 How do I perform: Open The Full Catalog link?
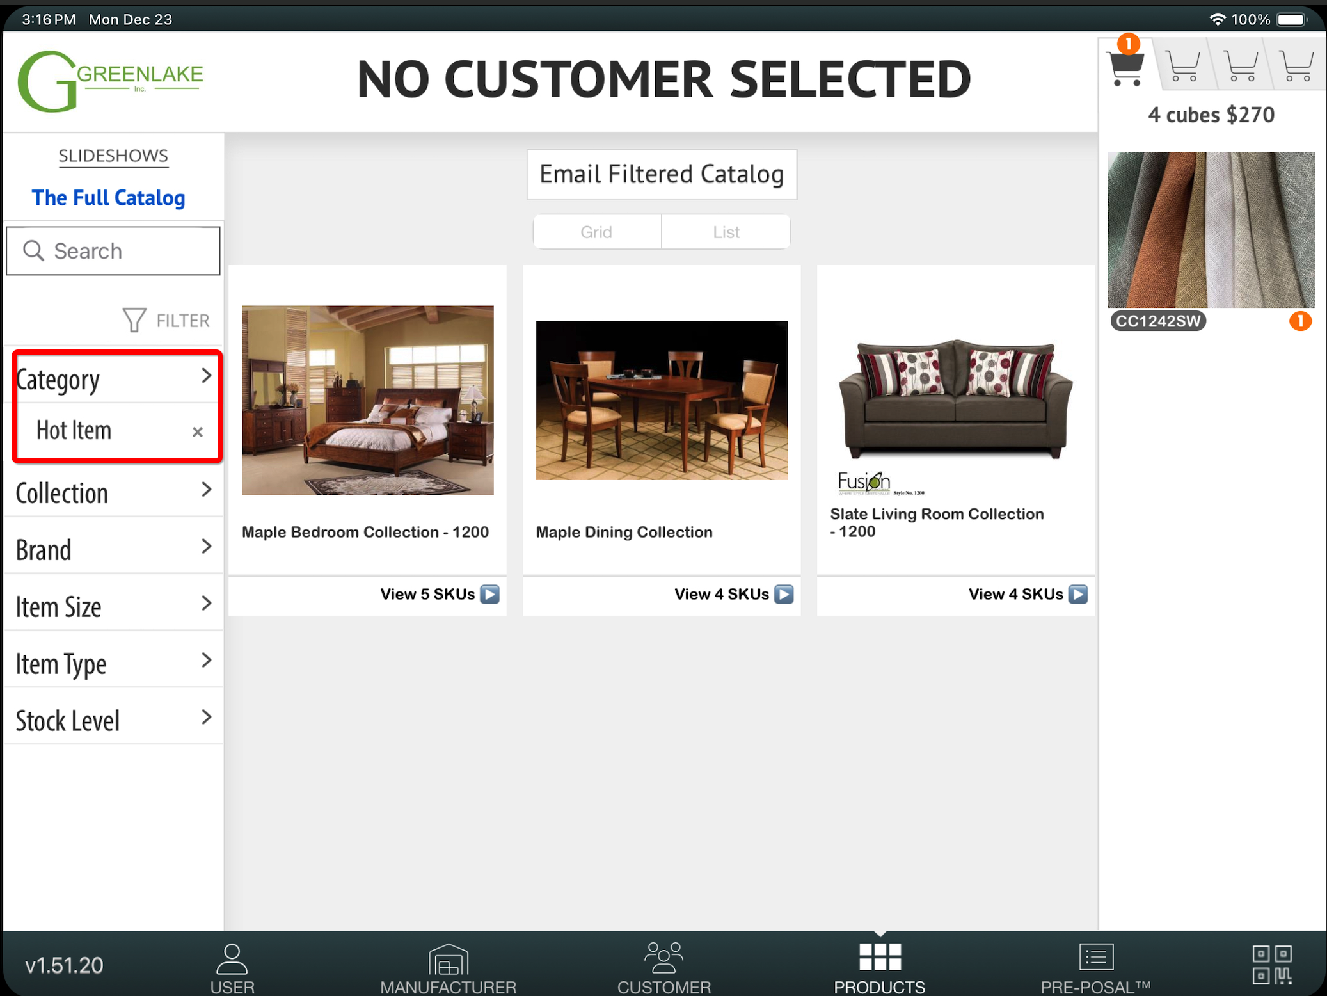tap(109, 198)
